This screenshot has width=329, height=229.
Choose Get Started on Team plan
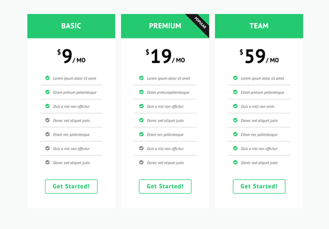(259, 186)
